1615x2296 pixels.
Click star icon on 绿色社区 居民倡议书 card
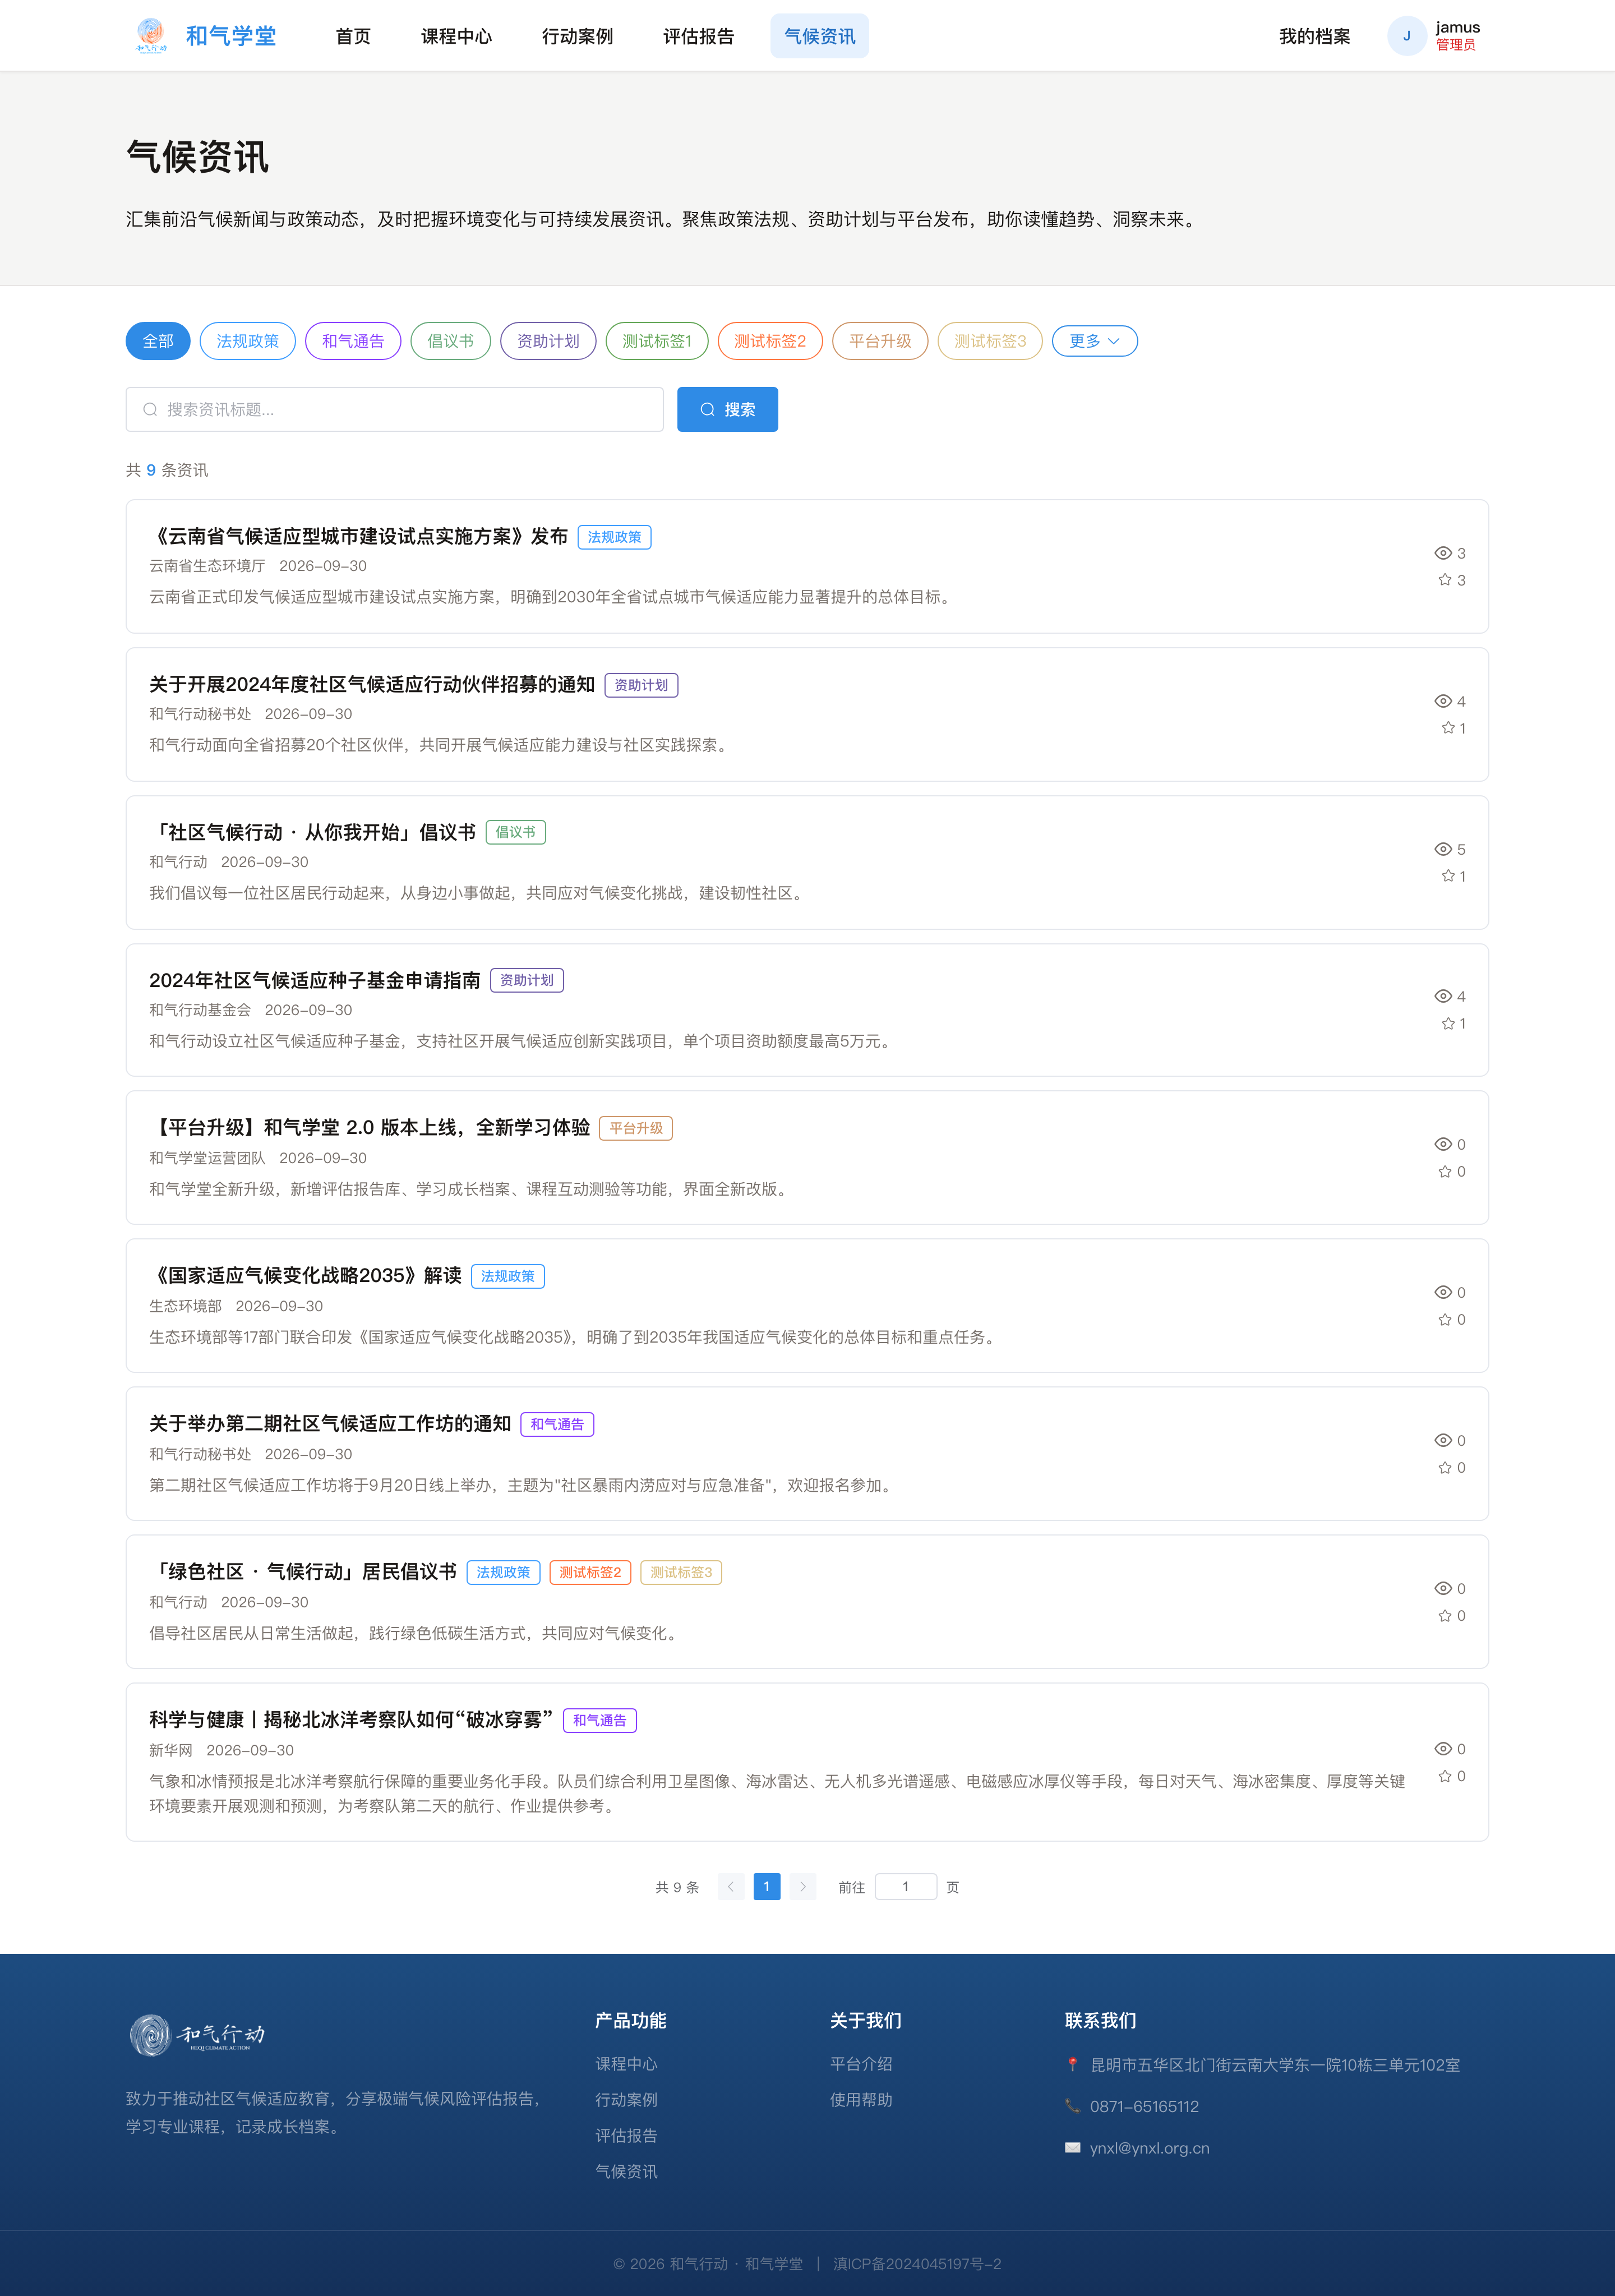[1444, 1615]
